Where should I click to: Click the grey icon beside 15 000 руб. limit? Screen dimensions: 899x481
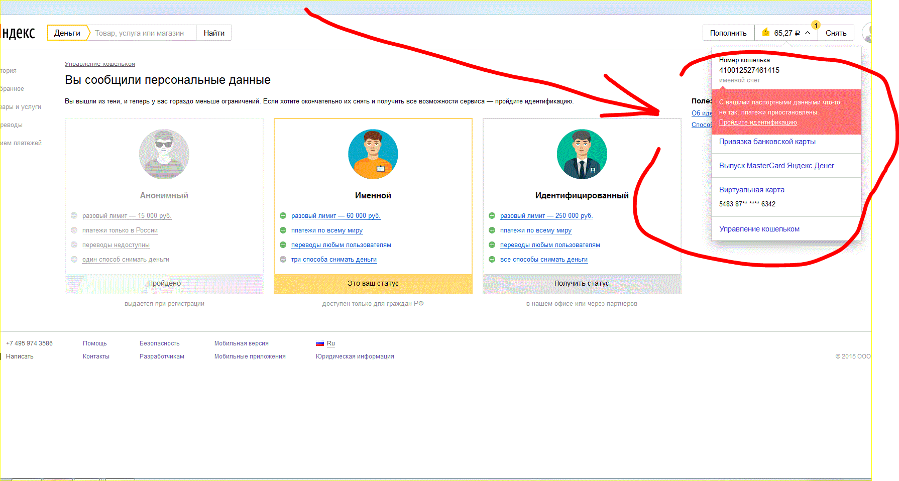click(x=74, y=216)
